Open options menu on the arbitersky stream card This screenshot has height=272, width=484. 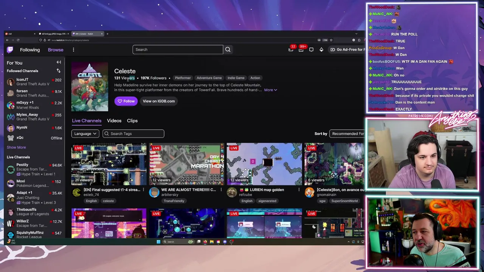tap(221, 190)
